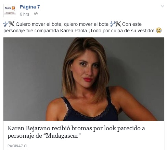
Task: Click "Karen Paola" in the post caption
Action: coord(74,31)
